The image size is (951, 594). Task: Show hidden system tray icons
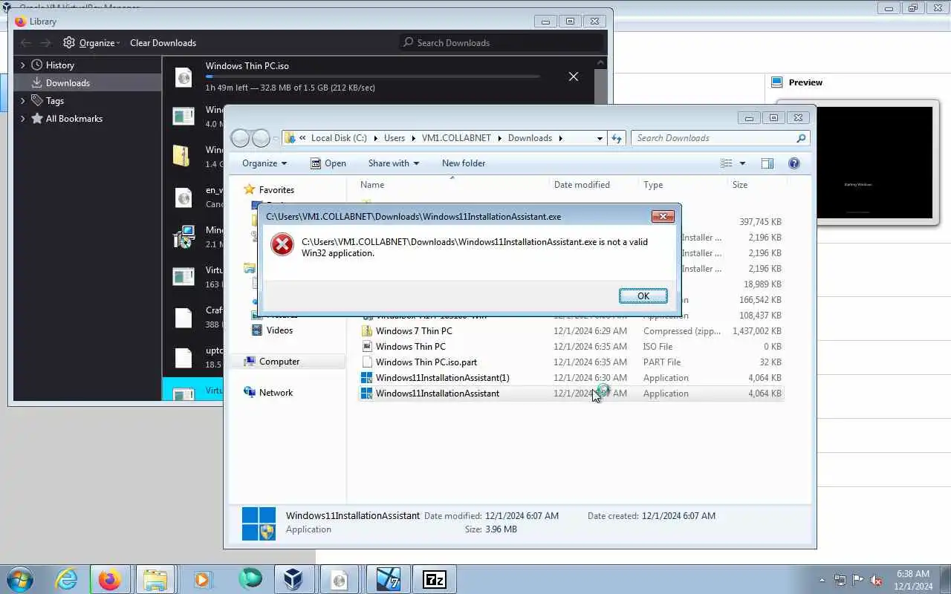coord(822,580)
